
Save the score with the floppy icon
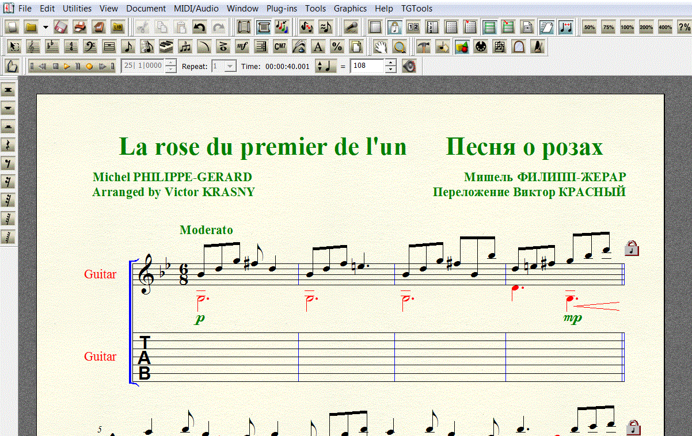click(62, 27)
